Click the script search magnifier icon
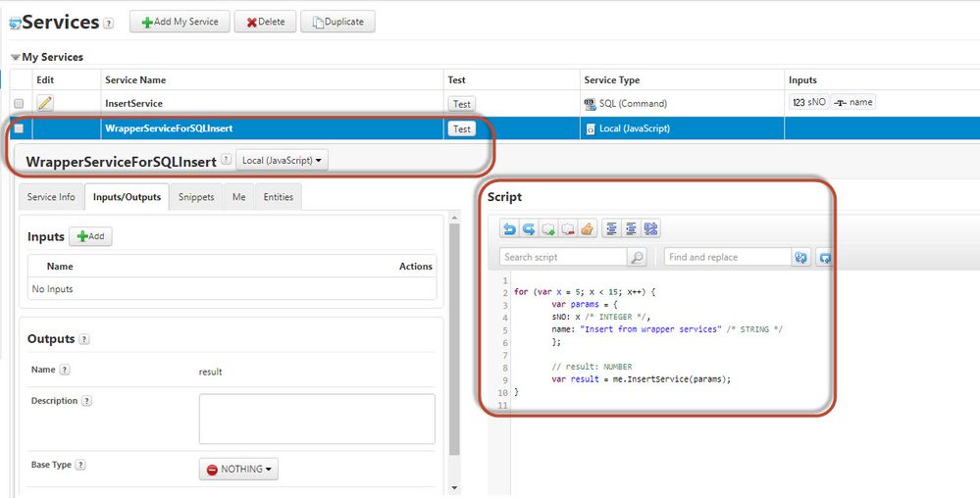 tap(638, 257)
